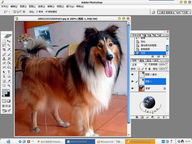Select the Smudge tool

4,67
